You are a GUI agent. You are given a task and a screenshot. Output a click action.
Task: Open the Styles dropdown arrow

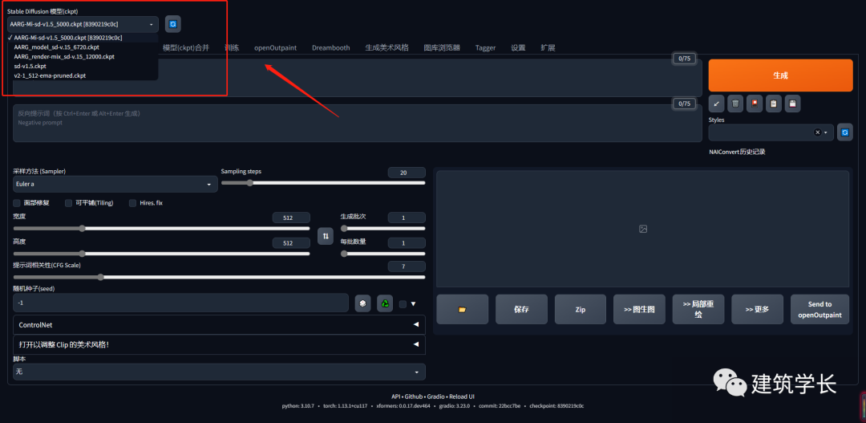pyautogui.click(x=826, y=132)
